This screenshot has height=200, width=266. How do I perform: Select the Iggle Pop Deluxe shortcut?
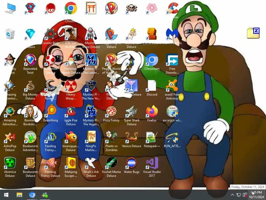click(x=71, y=111)
